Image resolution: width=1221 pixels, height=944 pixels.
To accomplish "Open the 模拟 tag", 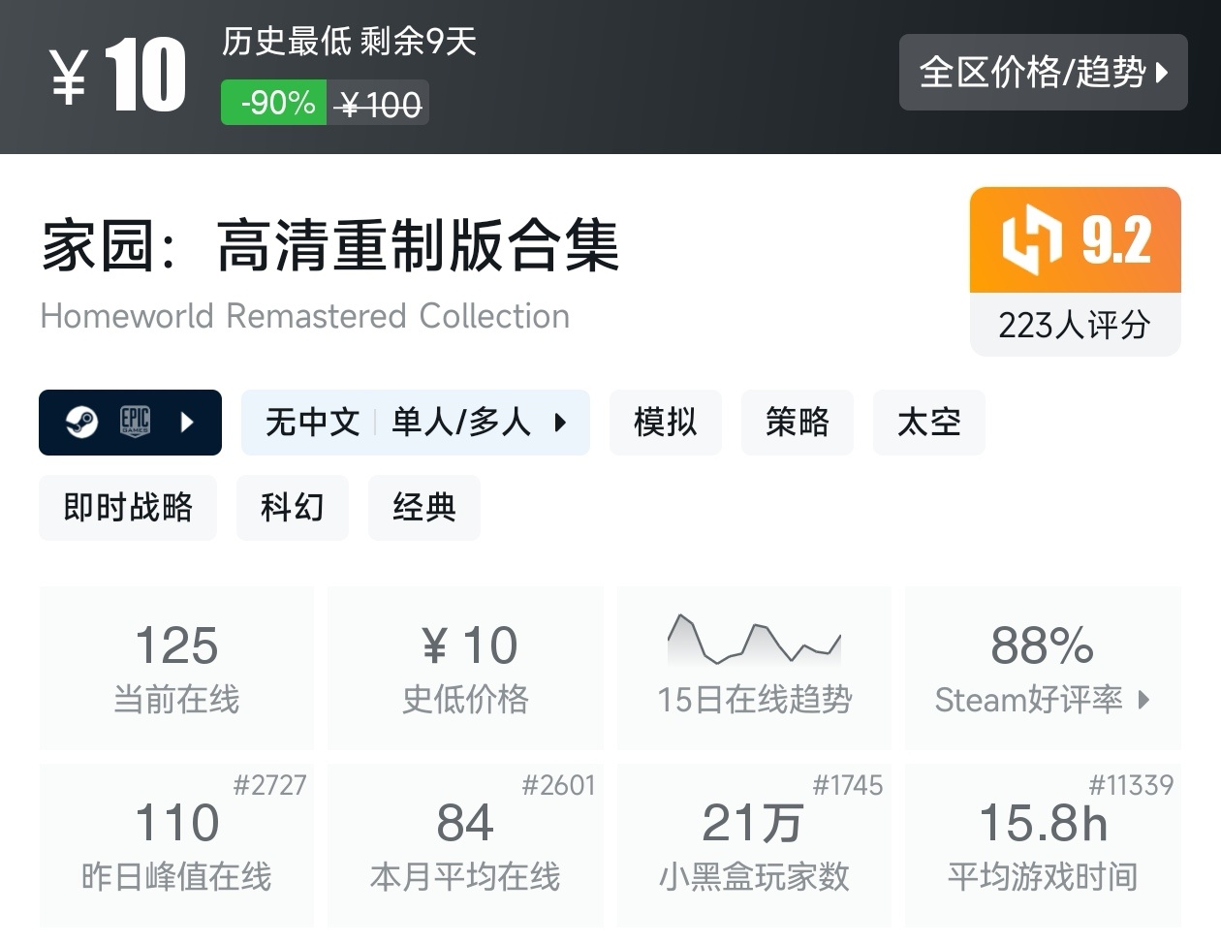I will (666, 422).
